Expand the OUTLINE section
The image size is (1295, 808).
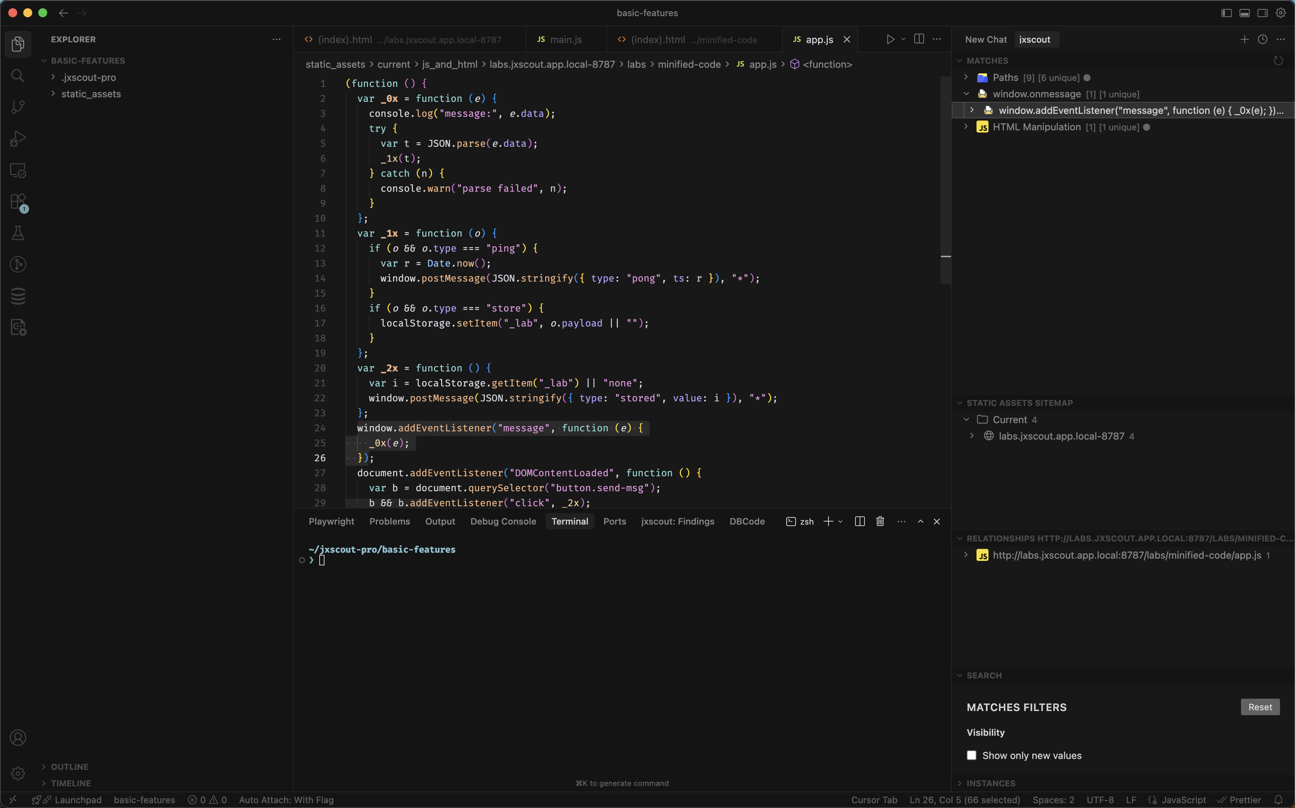[69, 767]
